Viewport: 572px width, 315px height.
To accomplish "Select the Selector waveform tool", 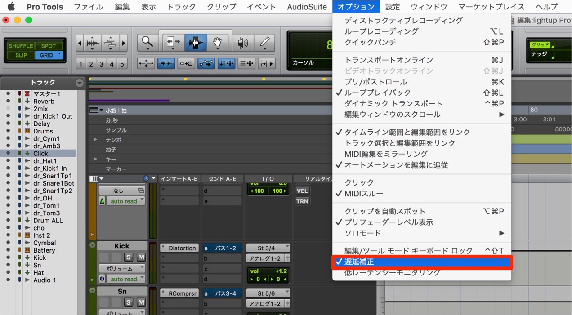I will pyautogui.click(x=195, y=42).
